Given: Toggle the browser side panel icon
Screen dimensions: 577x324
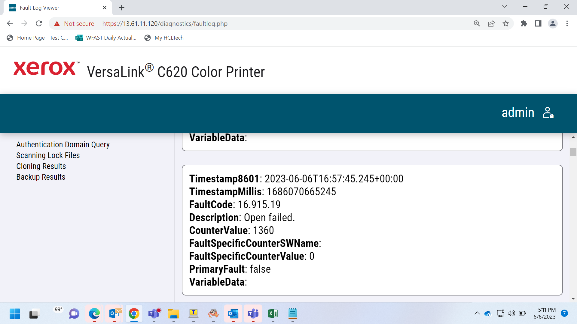Looking at the screenshot, I should pyautogui.click(x=538, y=23).
